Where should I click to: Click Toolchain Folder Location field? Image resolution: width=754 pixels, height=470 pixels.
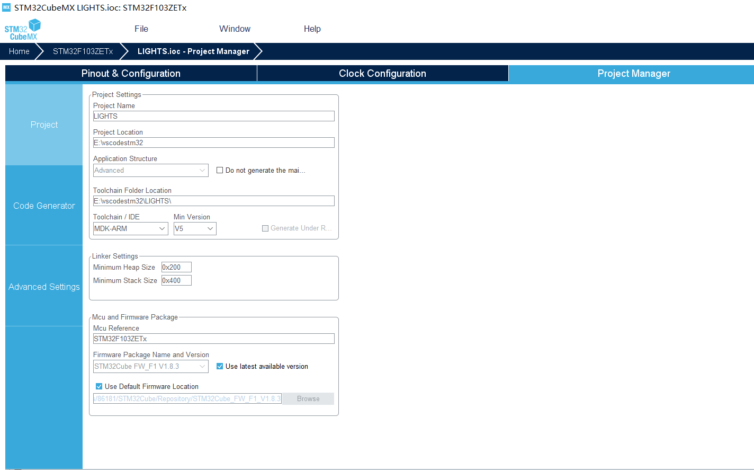click(214, 201)
